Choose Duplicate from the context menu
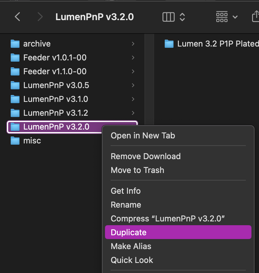Viewport: 259px width, 273px height. coord(129,232)
